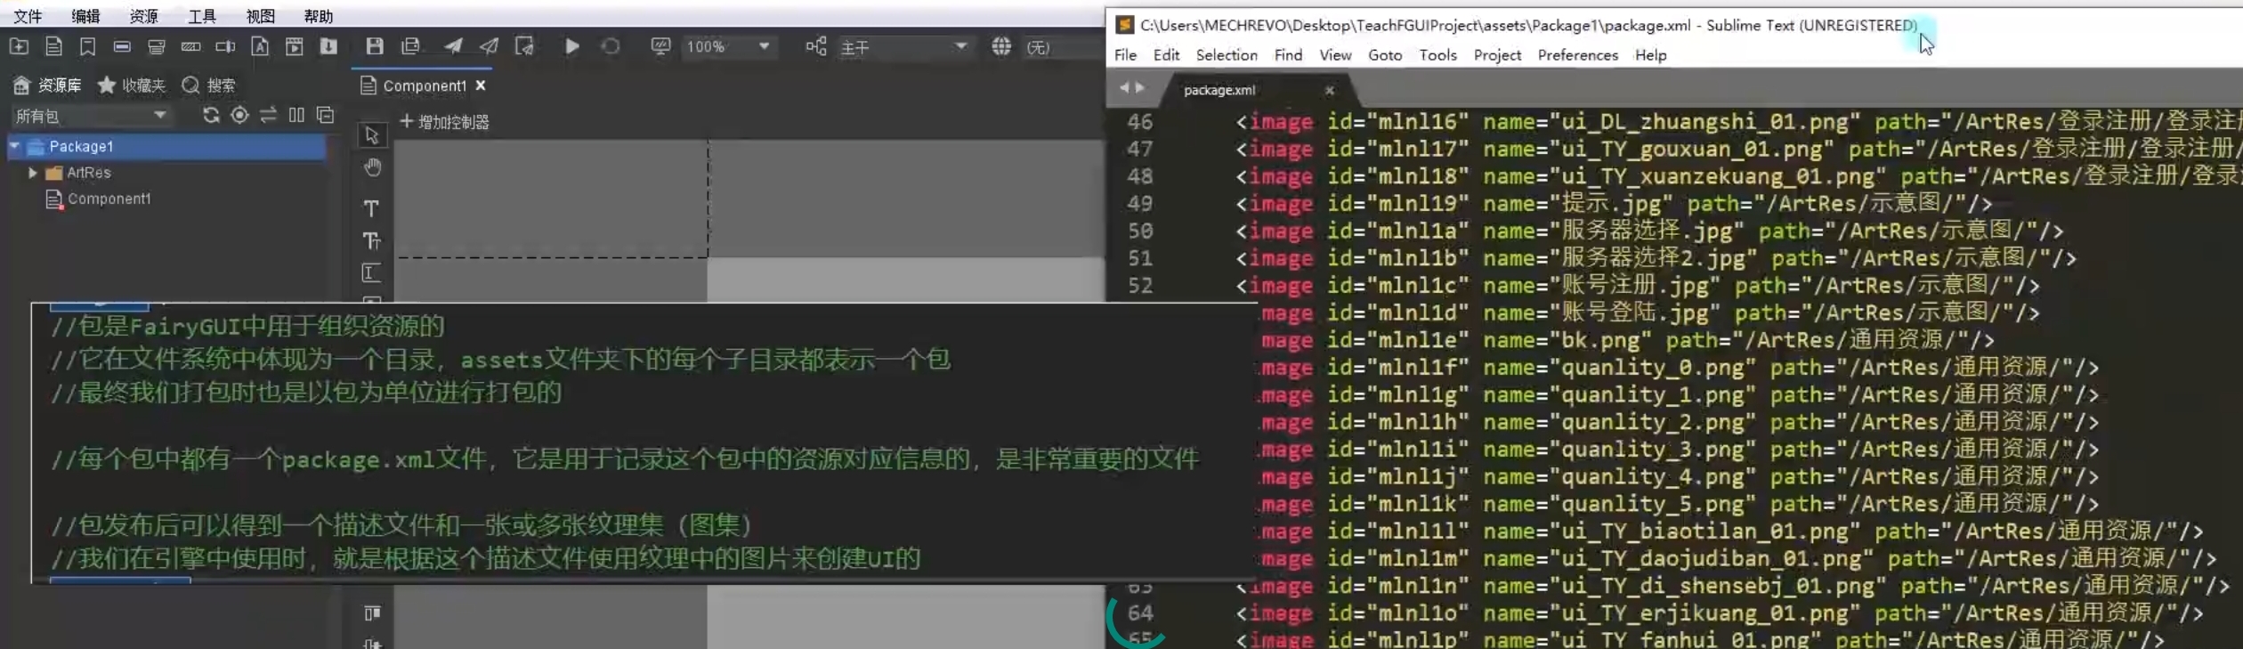
Task: Click the refresh icon in library panel
Action: [211, 116]
